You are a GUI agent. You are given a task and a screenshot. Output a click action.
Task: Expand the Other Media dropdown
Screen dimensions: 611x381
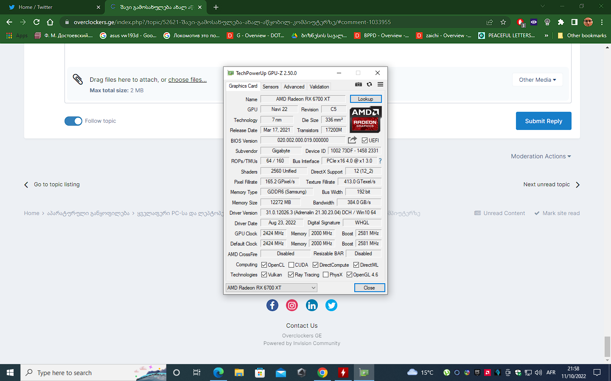point(537,80)
